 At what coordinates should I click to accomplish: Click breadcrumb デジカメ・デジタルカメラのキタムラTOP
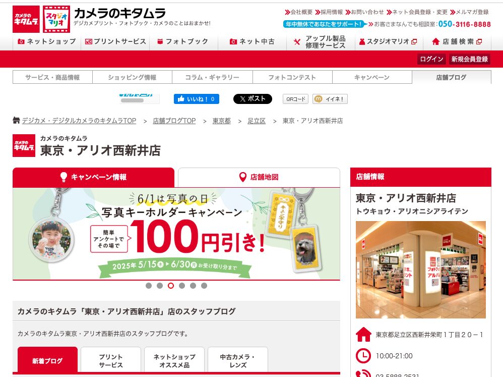tap(79, 121)
